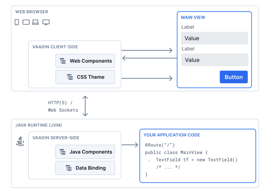Click the MAIN VIEW title

click(193, 18)
